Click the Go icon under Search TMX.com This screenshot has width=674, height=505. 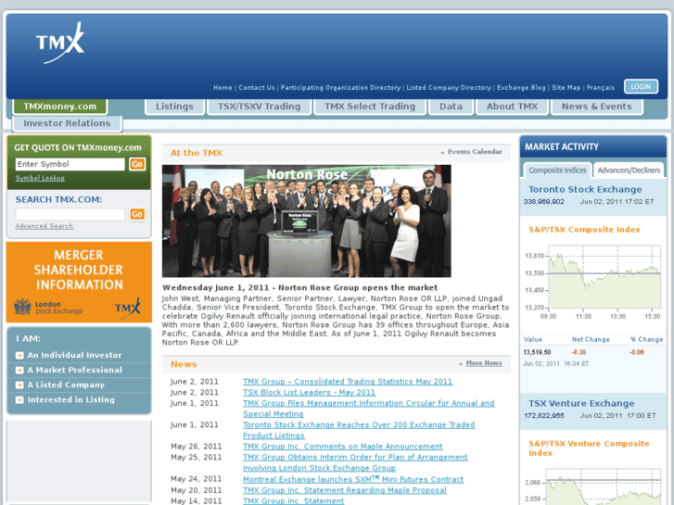[x=137, y=214]
